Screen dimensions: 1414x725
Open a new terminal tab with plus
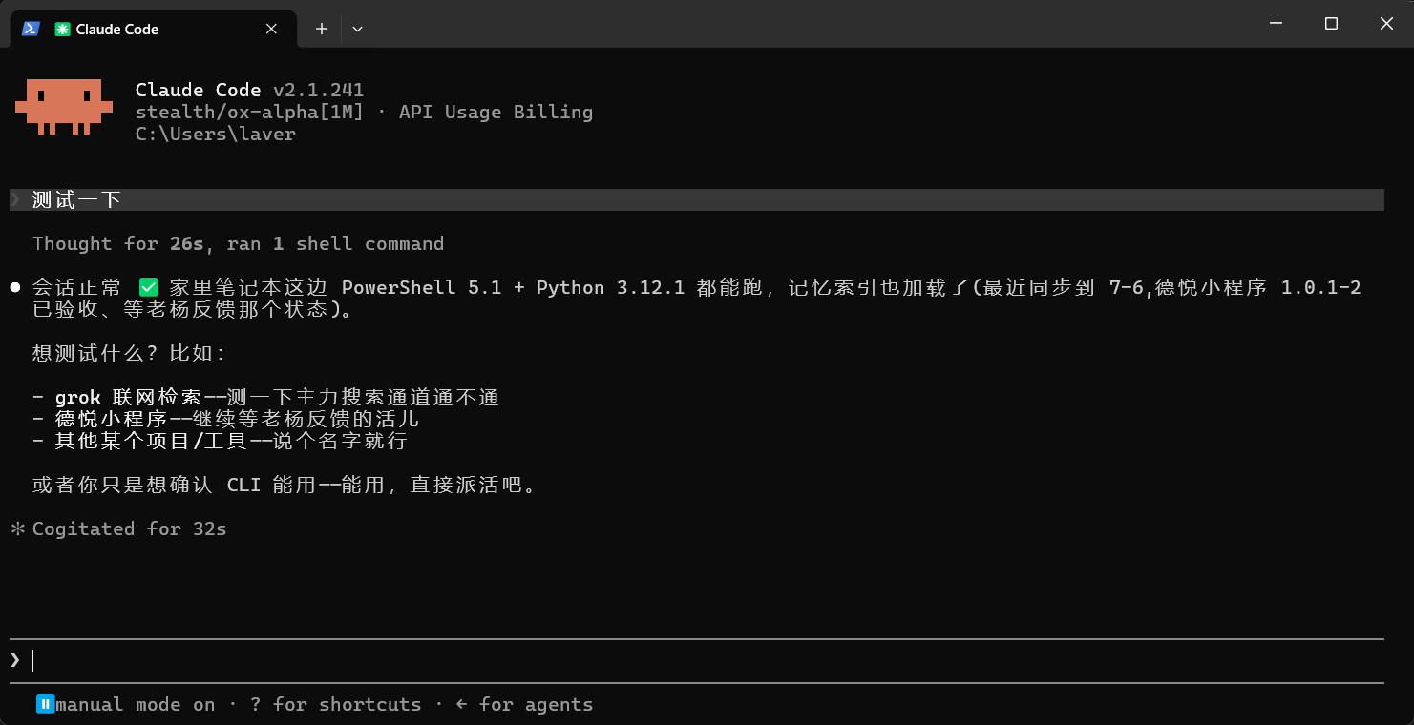pyautogui.click(x=322, y=29)
